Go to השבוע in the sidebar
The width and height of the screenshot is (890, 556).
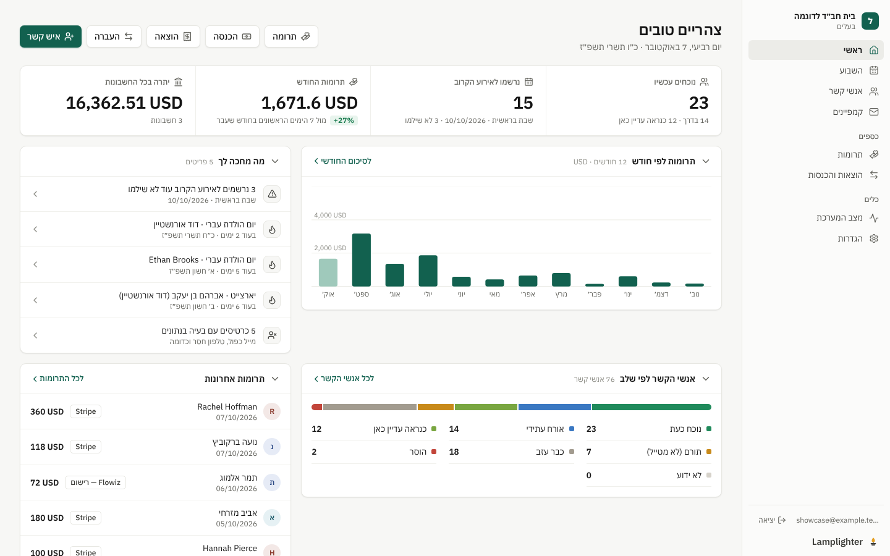816,70
